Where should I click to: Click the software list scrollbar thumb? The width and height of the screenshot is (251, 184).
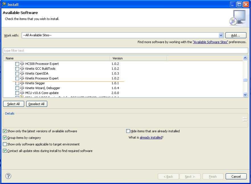coord(245,80)
